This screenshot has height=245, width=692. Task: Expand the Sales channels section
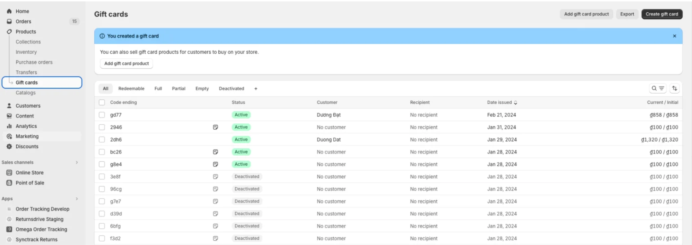tap(77, 162)
